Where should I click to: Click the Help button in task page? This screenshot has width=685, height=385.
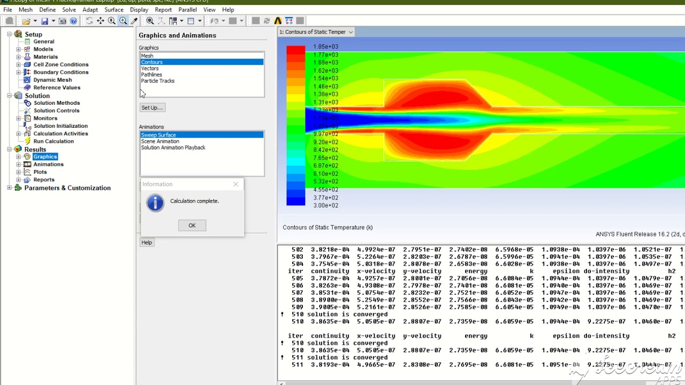147,242
